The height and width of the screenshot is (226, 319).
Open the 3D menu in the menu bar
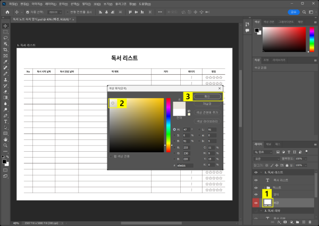(97, 4)
